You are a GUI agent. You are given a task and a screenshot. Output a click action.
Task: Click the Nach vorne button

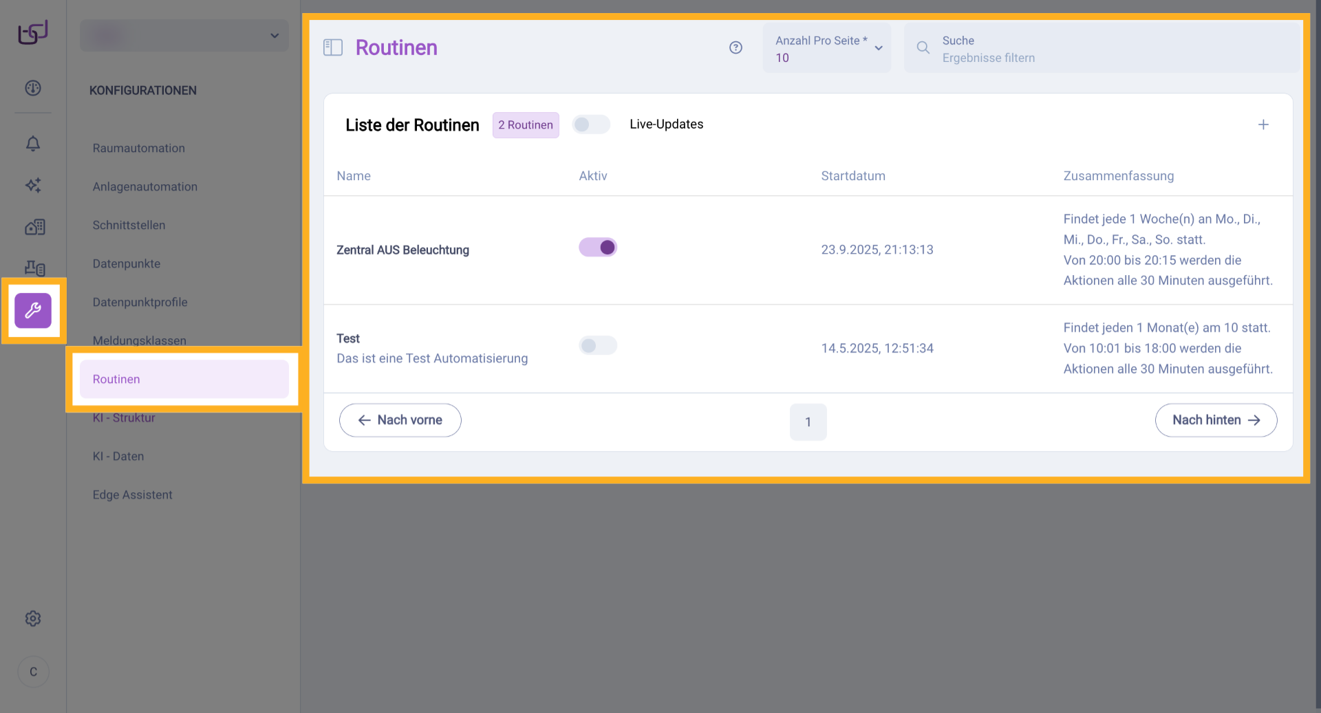(400, 420)
